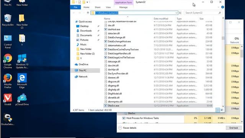Screen dimensions: 245x138
Task: Click Properties icon in Explorer quick access toolbar
Action: [x=80, y=2]
